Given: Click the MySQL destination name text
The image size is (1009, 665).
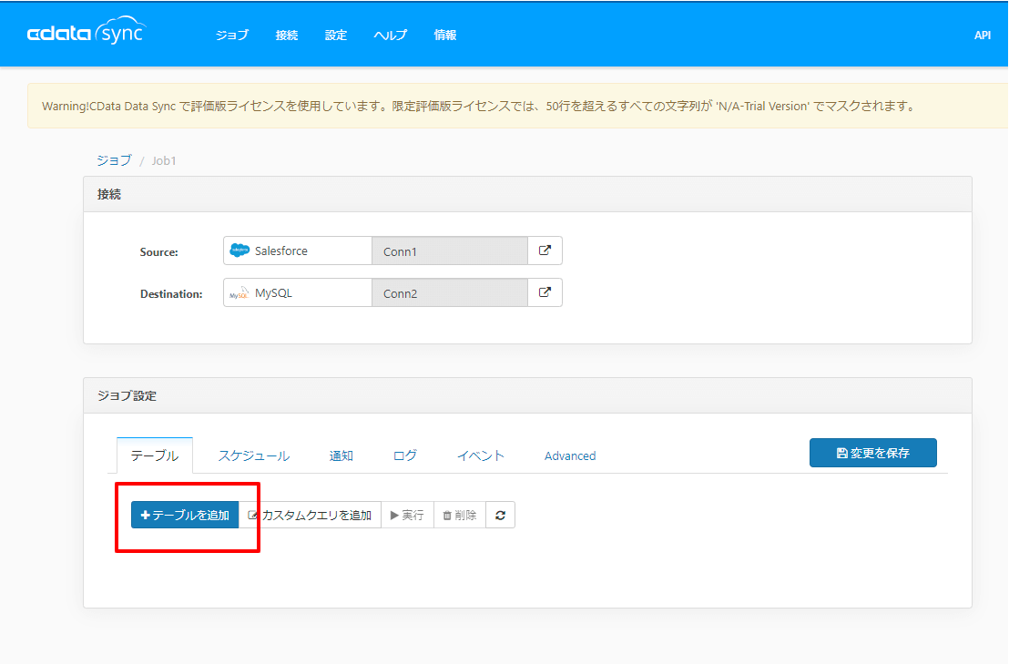Looking at the screenshot, I should [x=273, y=292].
